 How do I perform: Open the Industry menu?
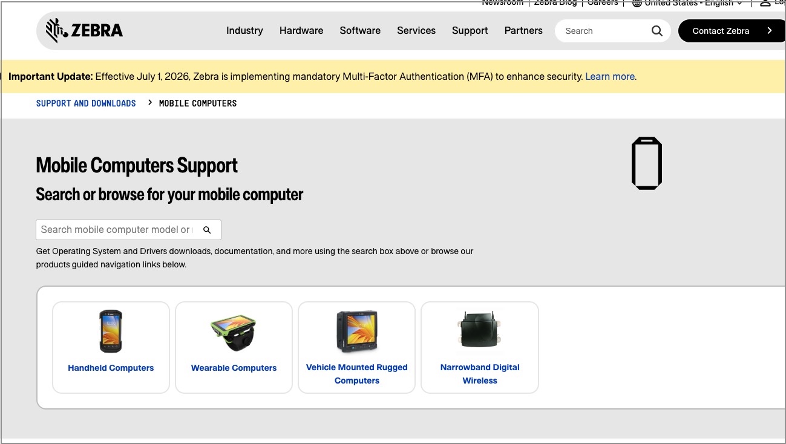[244, 31]
